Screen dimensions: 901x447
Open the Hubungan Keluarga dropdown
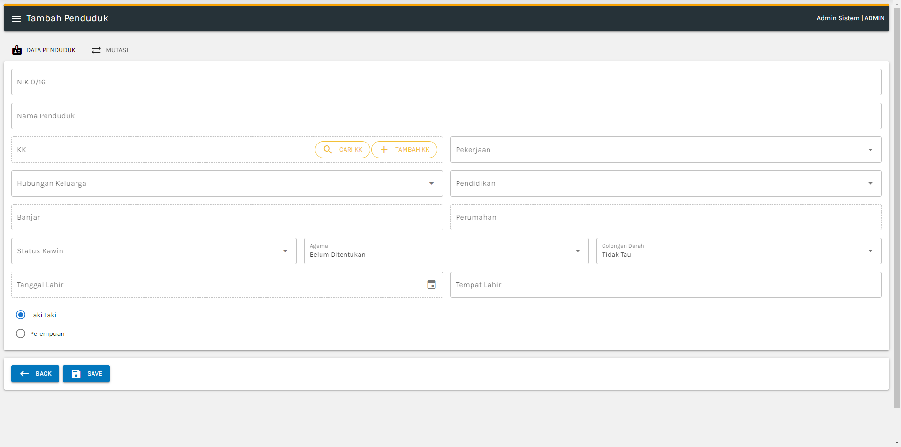pos(431,183)
